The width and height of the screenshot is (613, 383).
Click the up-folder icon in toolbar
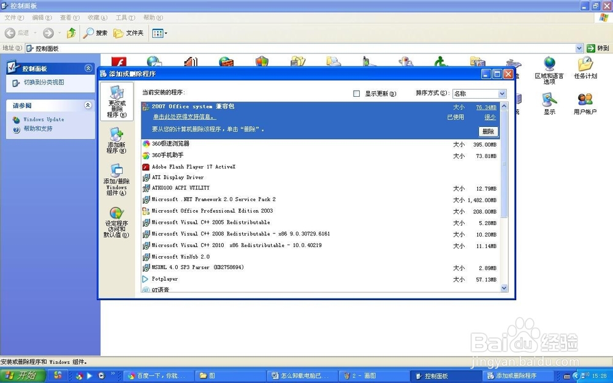(x=71, y=33)
